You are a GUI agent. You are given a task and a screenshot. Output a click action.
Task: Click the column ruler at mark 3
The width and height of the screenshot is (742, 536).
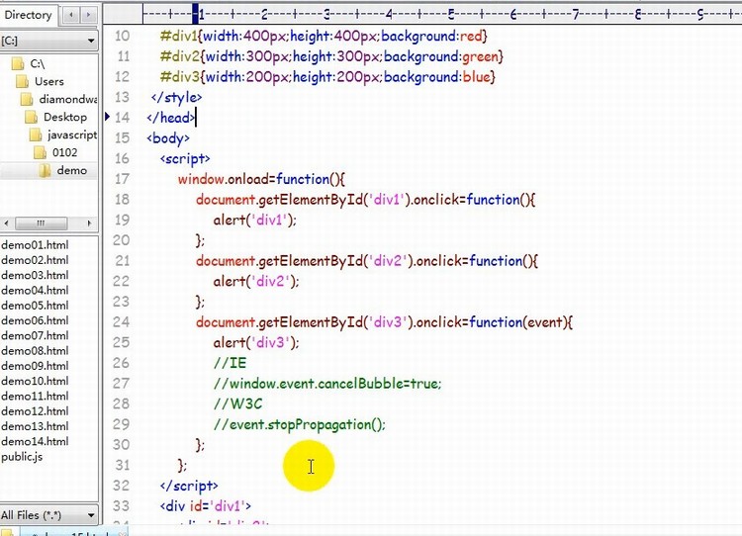click(326, 14)
